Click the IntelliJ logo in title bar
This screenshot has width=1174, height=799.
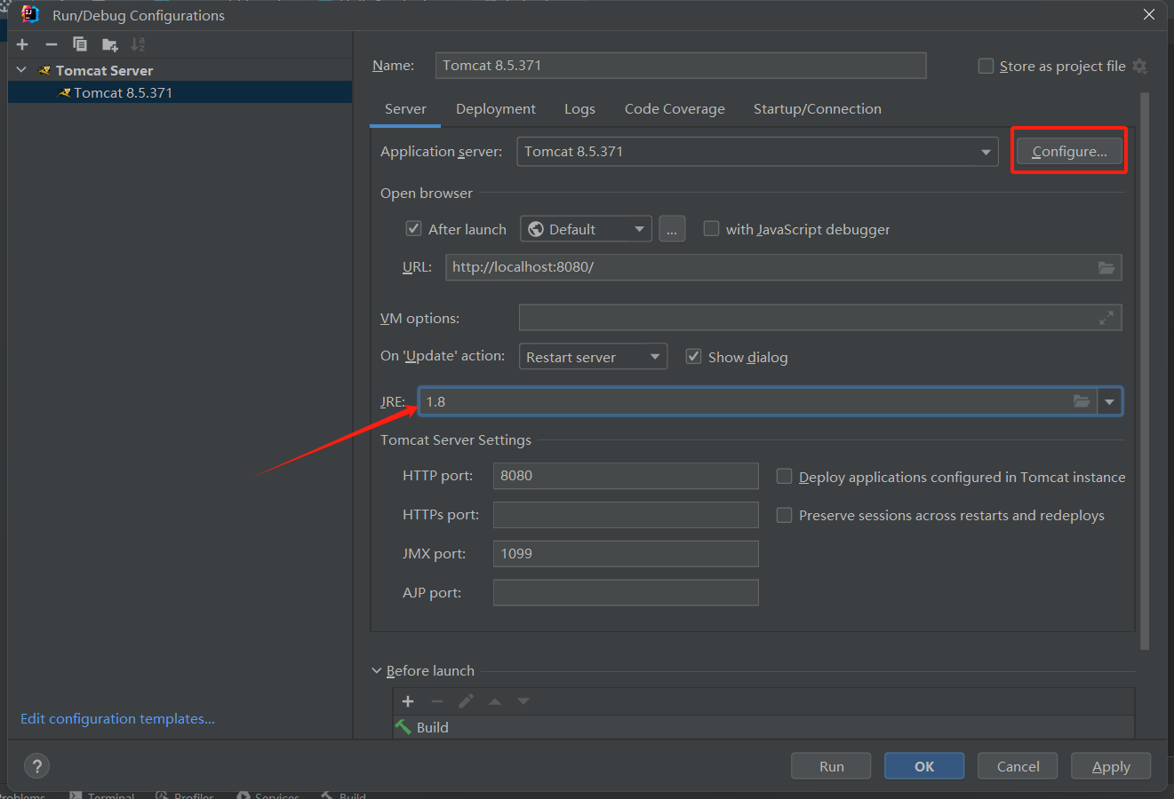click(29, 14)
